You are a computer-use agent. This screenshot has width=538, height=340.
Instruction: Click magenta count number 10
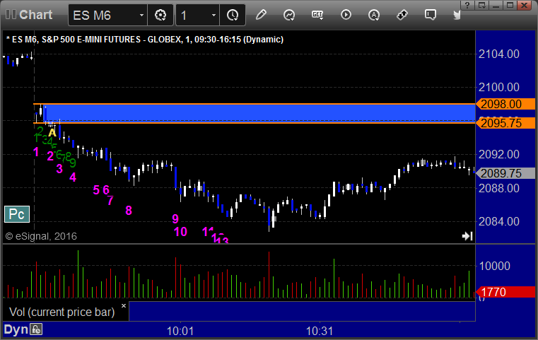coord(180,232)
